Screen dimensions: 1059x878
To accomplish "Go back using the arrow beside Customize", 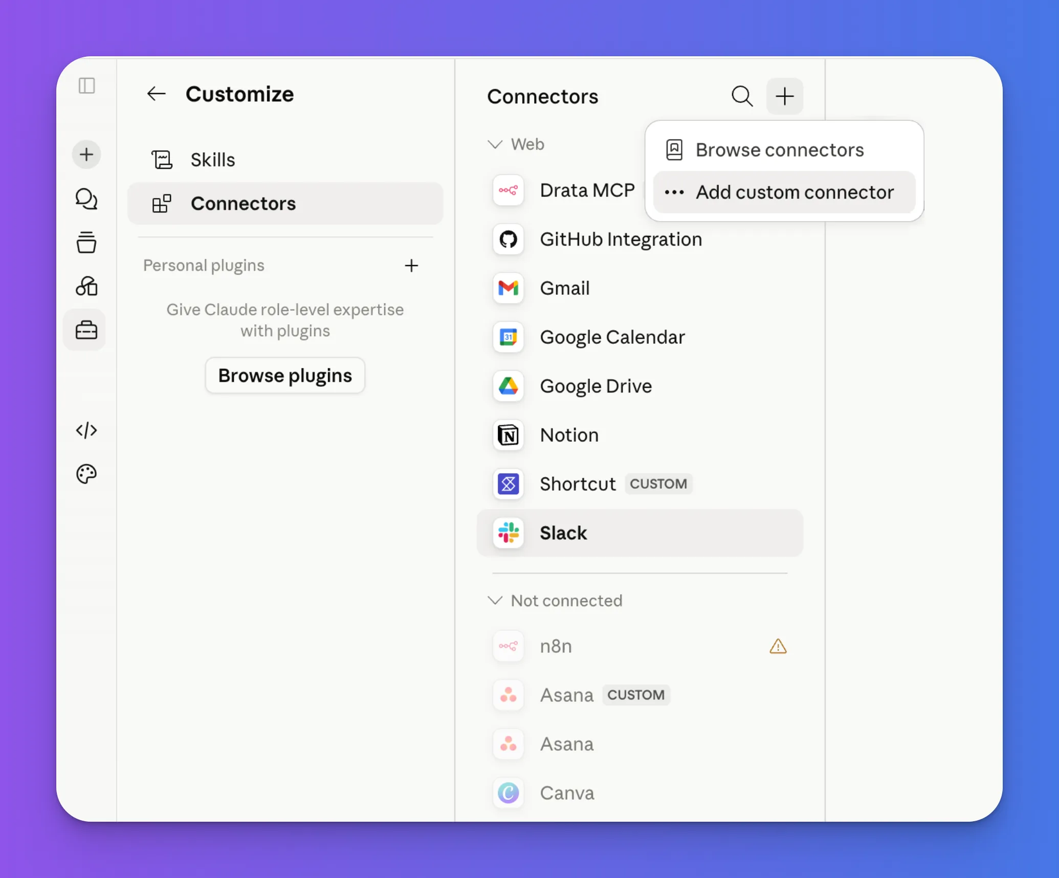I will point(156,94).
